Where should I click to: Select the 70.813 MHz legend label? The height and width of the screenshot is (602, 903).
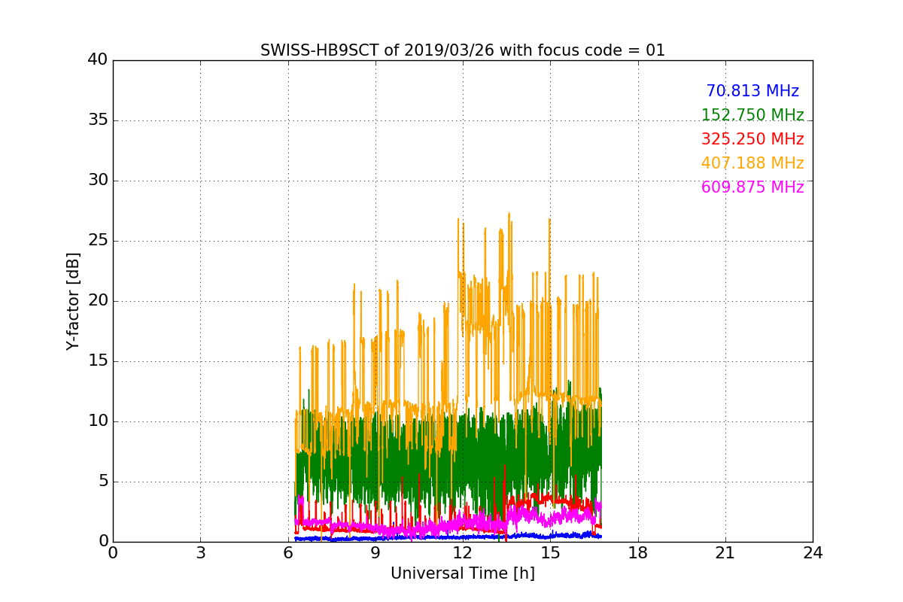tap(752, 91)
